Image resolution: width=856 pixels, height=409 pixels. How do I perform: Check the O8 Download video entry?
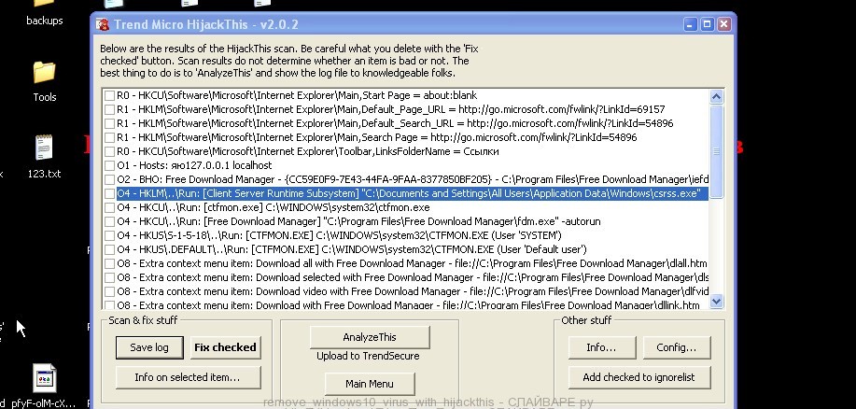point(110,291)
